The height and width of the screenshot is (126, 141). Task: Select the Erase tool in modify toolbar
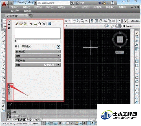pyautogui.click(x=137, y=33)
